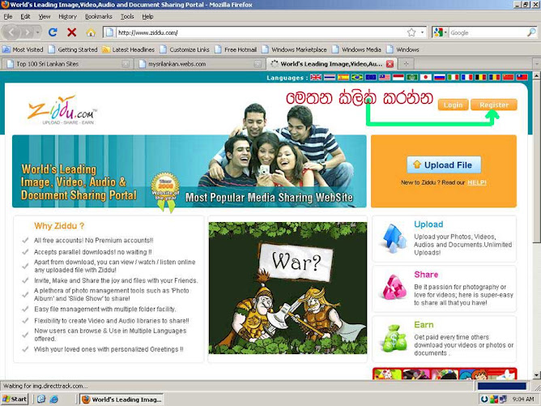Open a new tab with plus button
The width and height of the screenshot is (541, 406).
(406, 64)
